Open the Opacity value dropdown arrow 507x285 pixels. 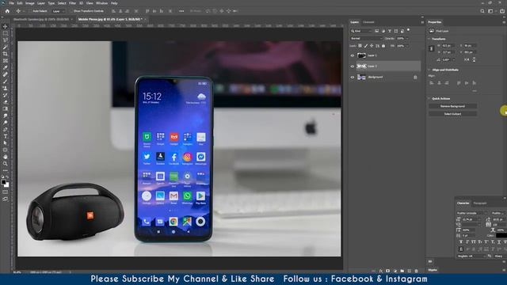tap(406, 39)
